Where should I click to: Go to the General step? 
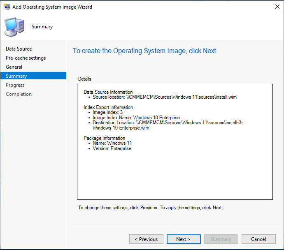[x=14, y=67]
